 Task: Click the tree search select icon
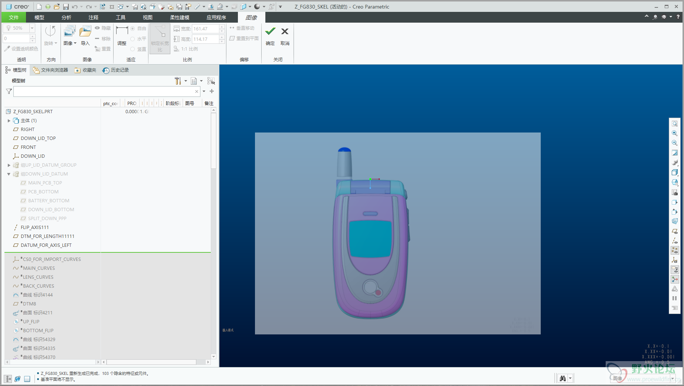(211, 81)
